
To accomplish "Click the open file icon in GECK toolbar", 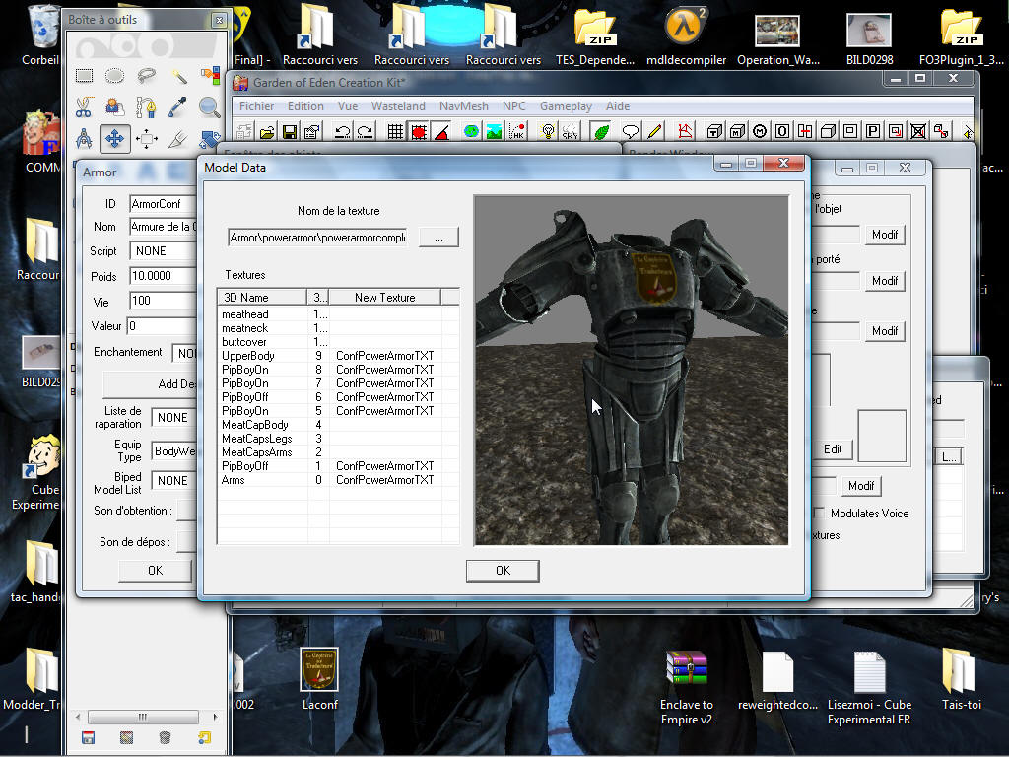I will click(267, 132).
